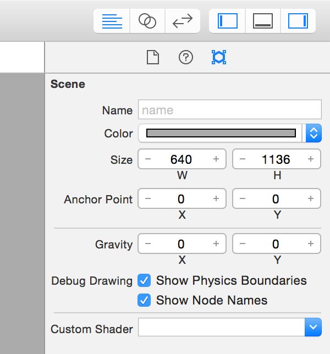Decrease the Size width value
The width and height of the screenshot is (330, 354).
pyautogui.click(x=148, y=159)
